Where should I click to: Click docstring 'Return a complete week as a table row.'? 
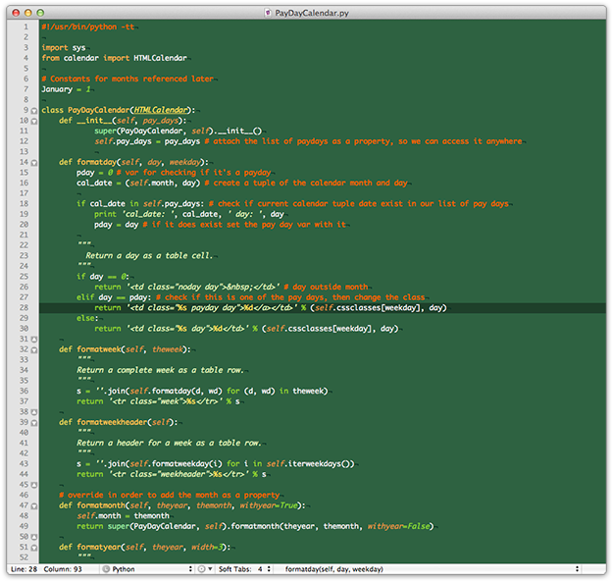pyautogui.click(x=160, y=370)
